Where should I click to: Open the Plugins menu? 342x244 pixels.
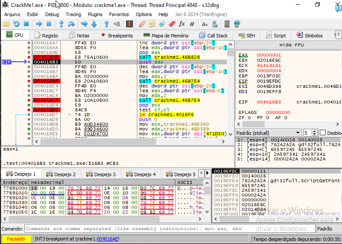point(95,14)
